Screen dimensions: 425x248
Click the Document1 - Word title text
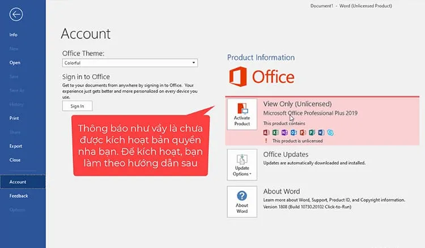coord(351,6)
